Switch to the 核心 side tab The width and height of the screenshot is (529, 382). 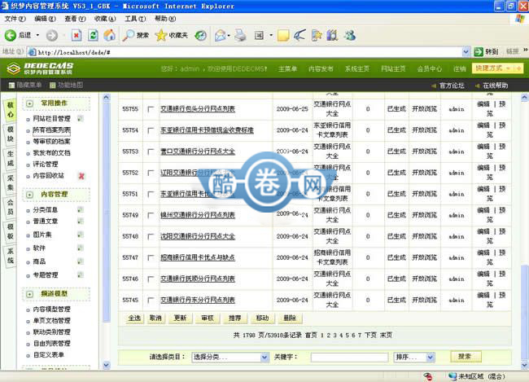click(x=11, y=110)
